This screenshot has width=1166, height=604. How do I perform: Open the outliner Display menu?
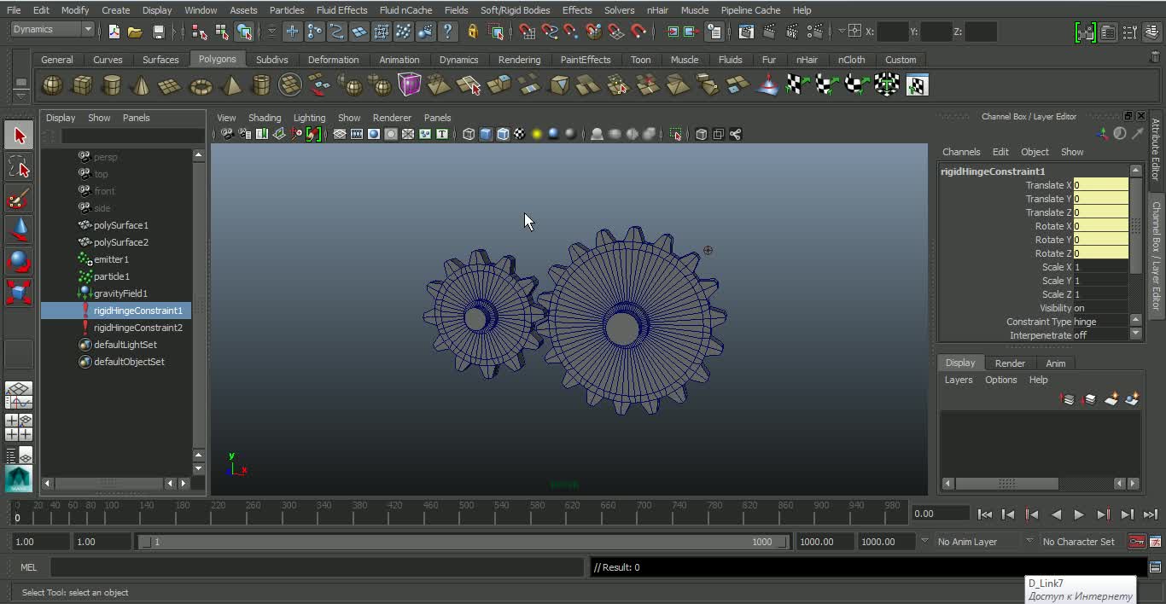pyautogui.click(x=61, y=118)
